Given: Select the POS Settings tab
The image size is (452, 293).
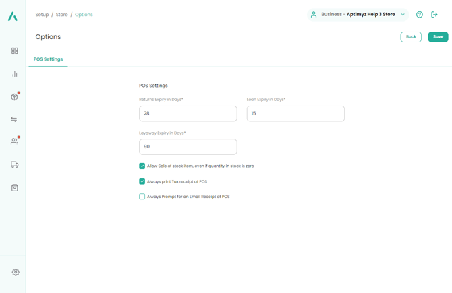Looking at the screenshot, I should pos(48,59).
